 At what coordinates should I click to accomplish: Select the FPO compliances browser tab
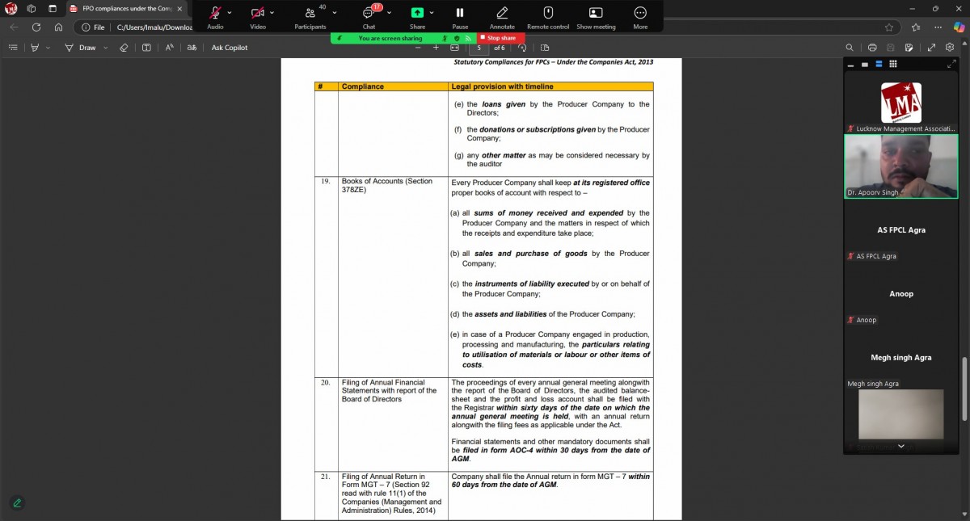[x=126, y=9]
